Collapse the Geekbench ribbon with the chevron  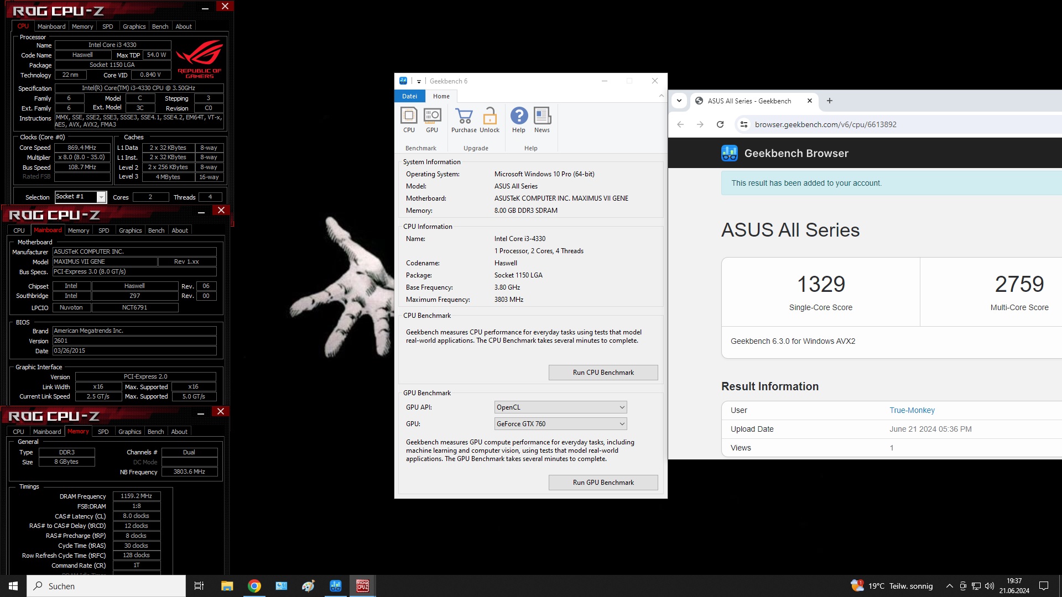click(661, 96)
